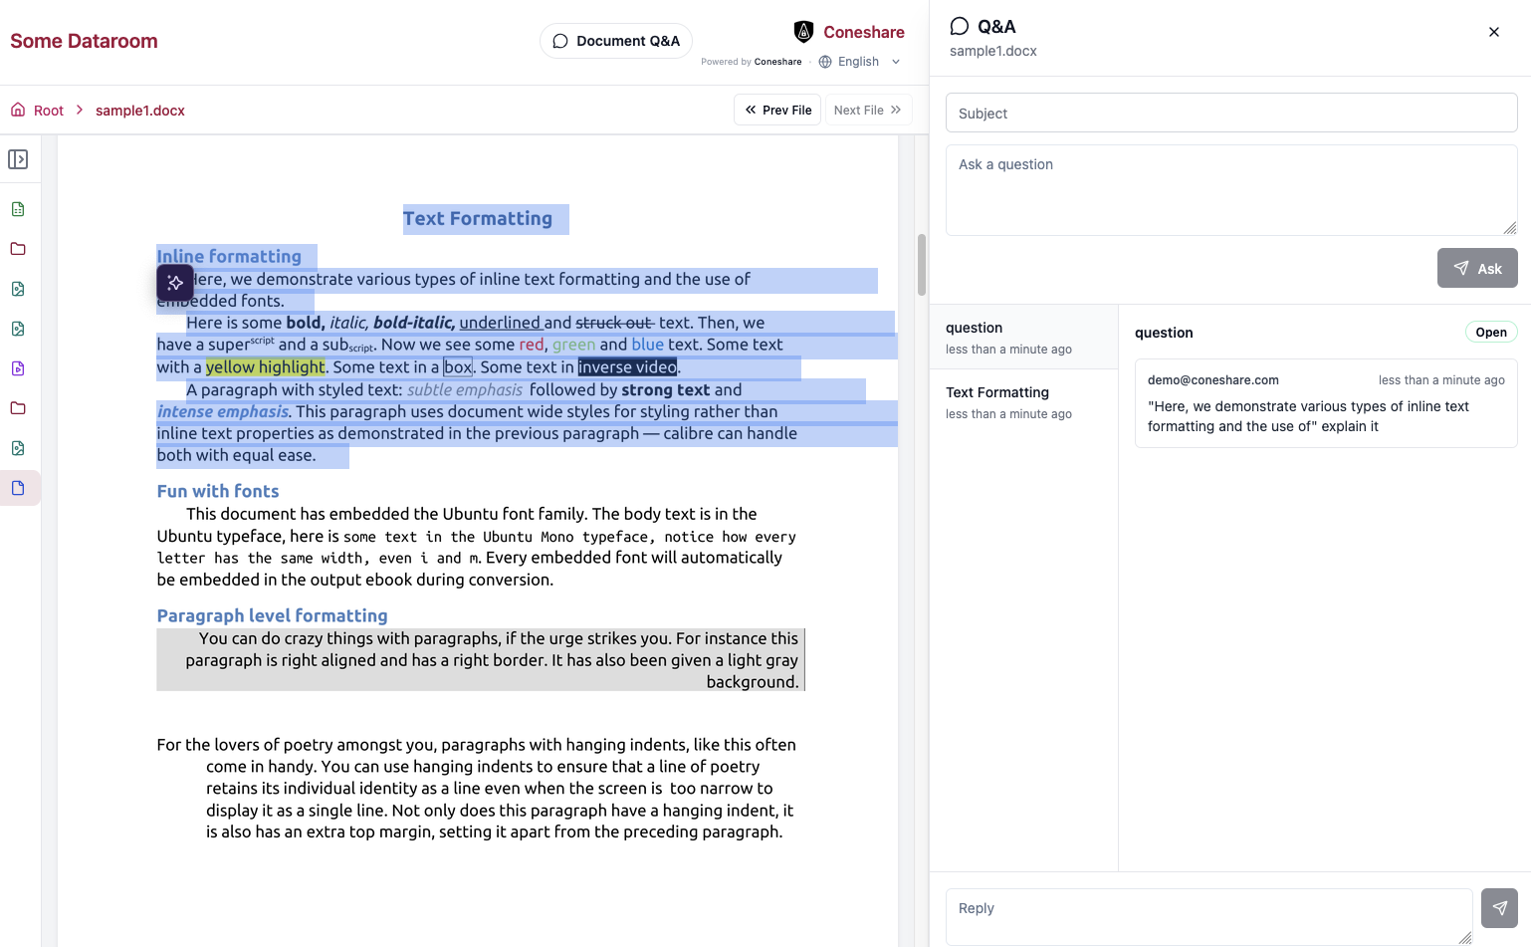Open the folder icon below the spreadsheet icon

click(x=18, y=249)
